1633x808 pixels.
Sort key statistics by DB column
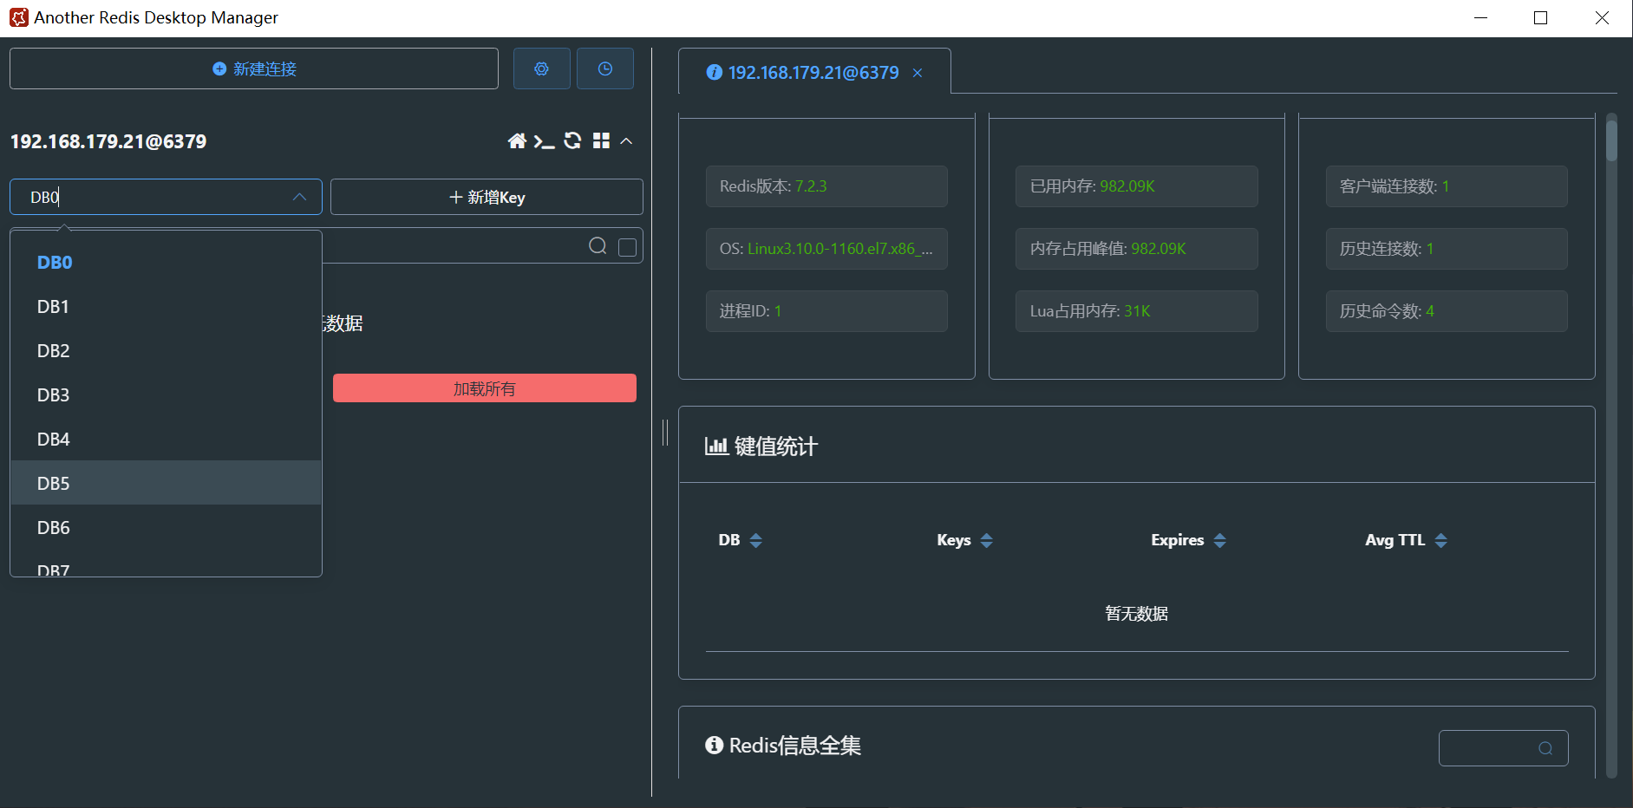(755, 540)
